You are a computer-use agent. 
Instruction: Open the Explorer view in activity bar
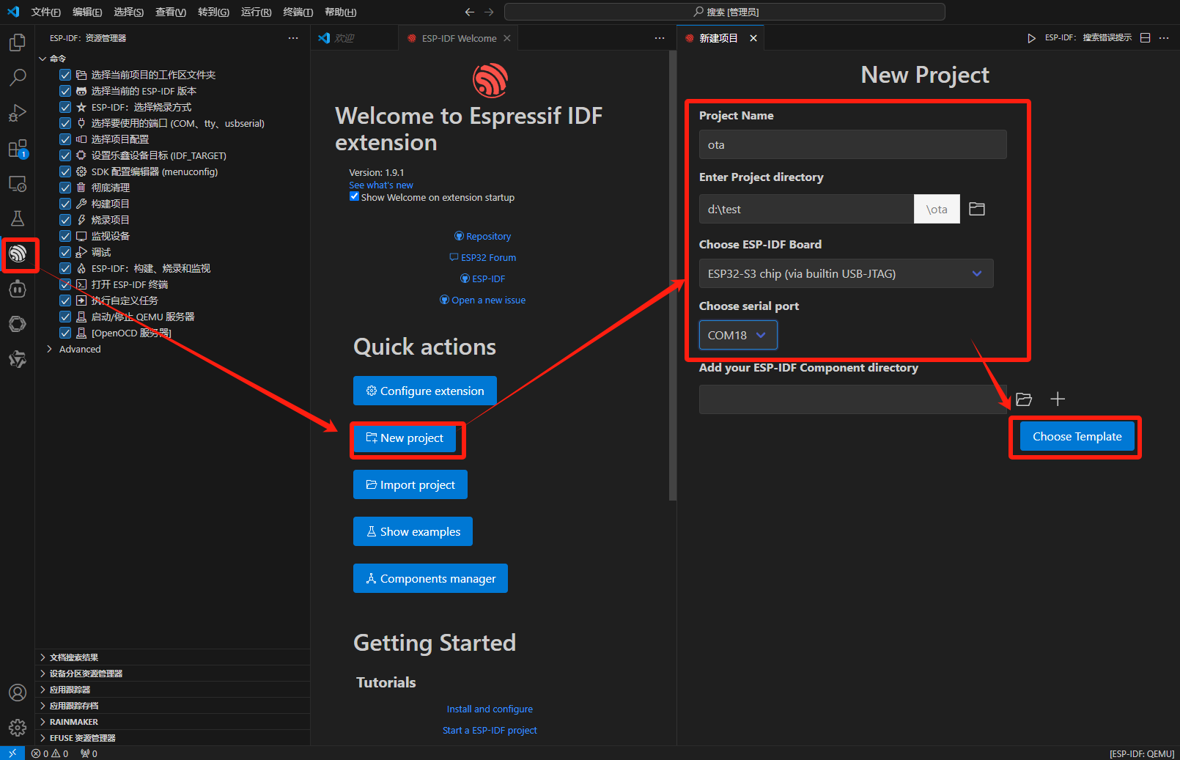coord(18,43)
